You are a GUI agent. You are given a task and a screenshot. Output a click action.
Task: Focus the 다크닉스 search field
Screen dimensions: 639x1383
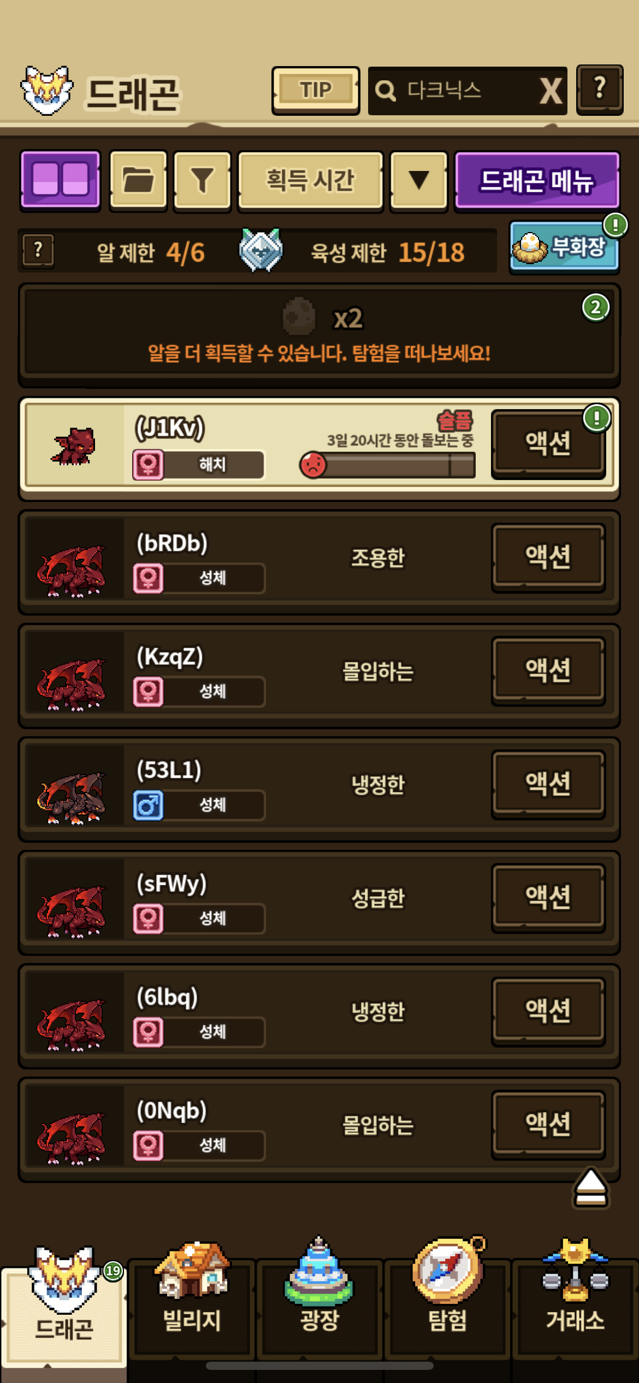click(453, 91)
